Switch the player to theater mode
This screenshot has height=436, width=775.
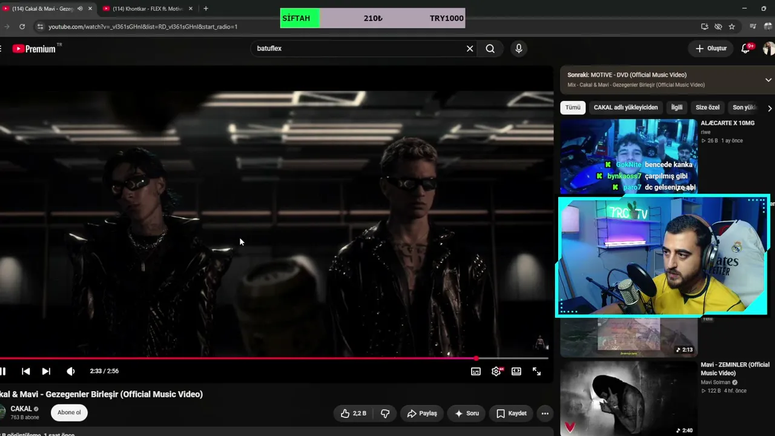pyautogui.click(x=516, y=371)
